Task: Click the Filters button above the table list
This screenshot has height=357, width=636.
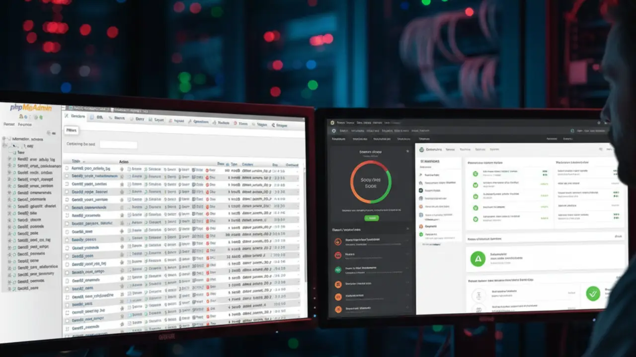Action: (71, 130)
